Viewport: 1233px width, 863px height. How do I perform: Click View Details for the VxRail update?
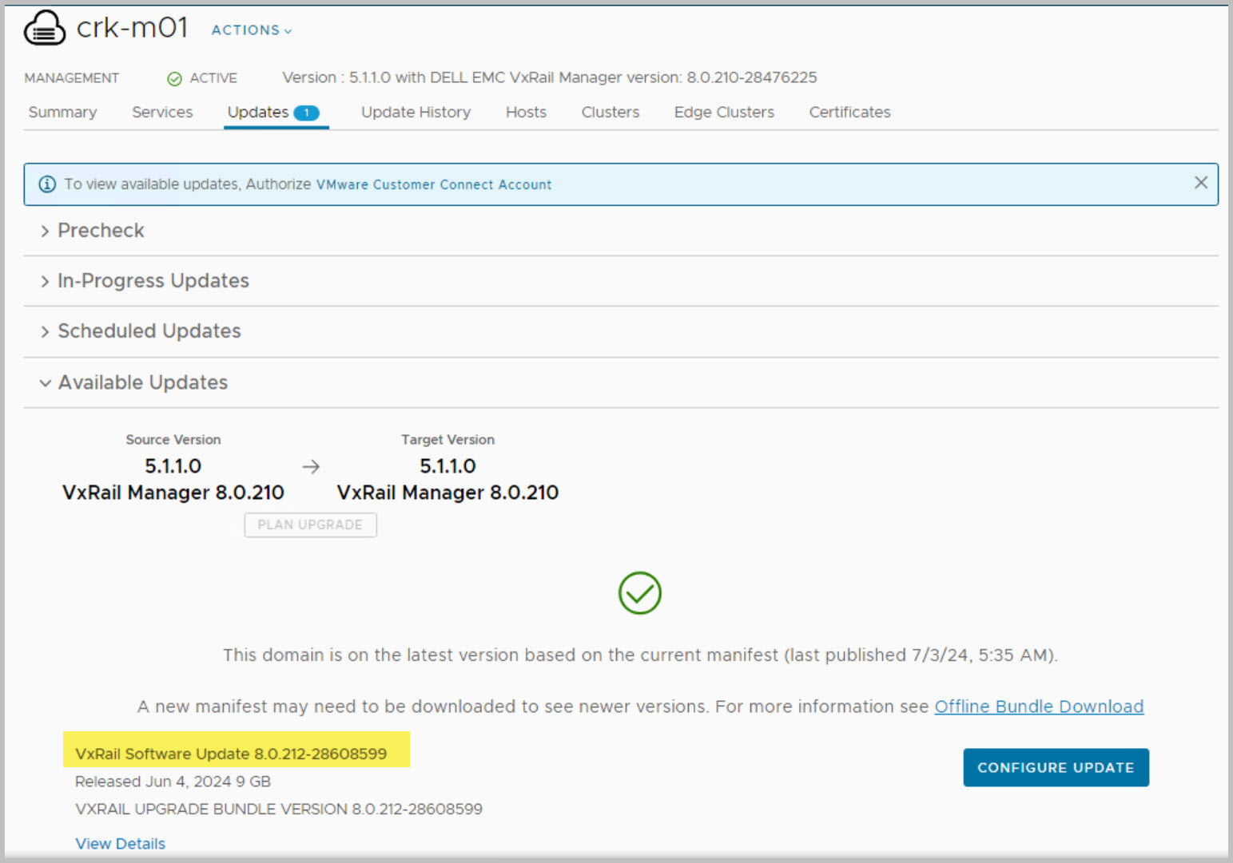coord(120,844)
